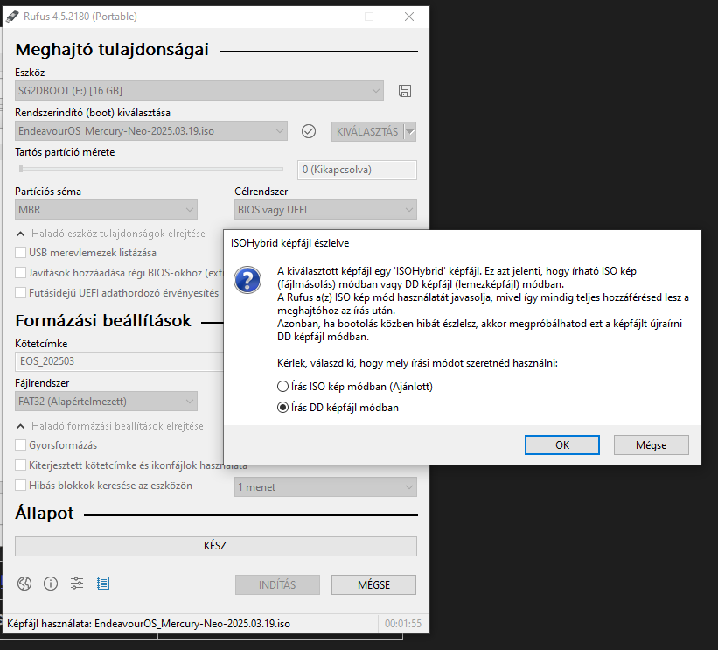Toggle 'Kiterjesztett kötetcímke és ikonfájlok' checkbox
The height and width of the screenshot is (650, 718).
click(21, 465)
